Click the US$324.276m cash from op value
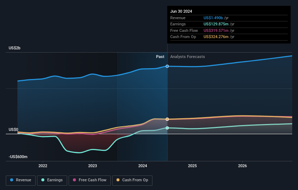Image resolution: width=298 pixels, height=190 pixels. (216, 37)
